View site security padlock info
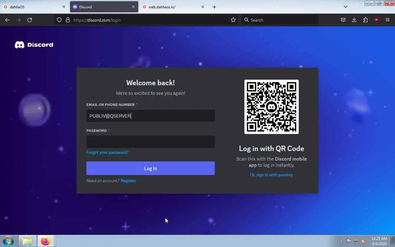The image size is (395, 247). [68, 20]
